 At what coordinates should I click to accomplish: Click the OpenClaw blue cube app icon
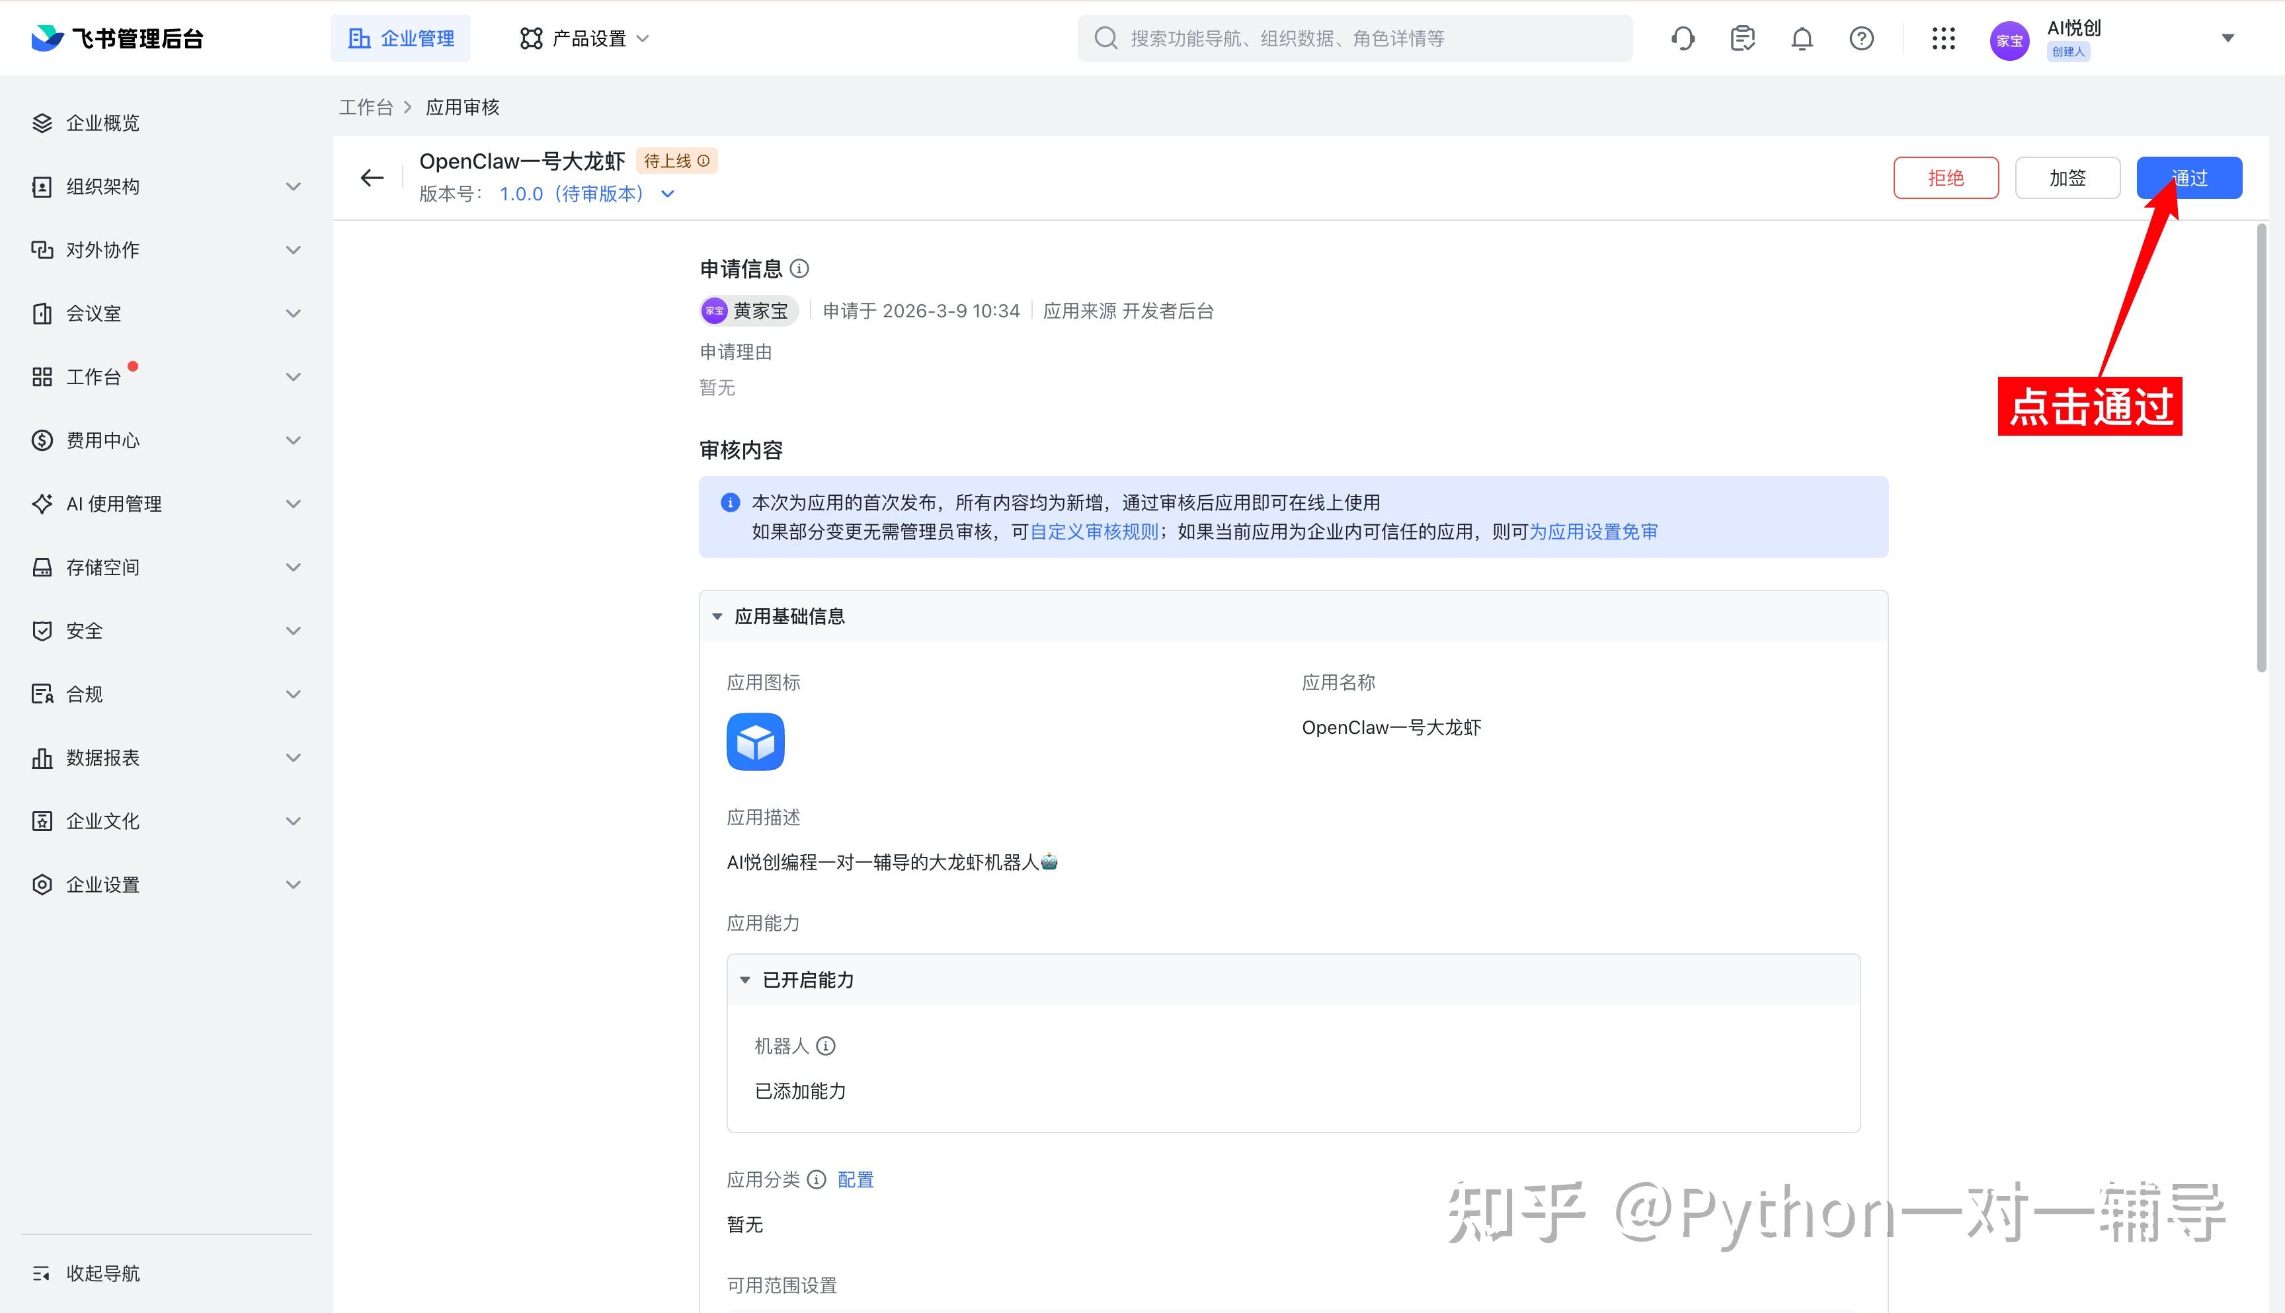[755, 741]
